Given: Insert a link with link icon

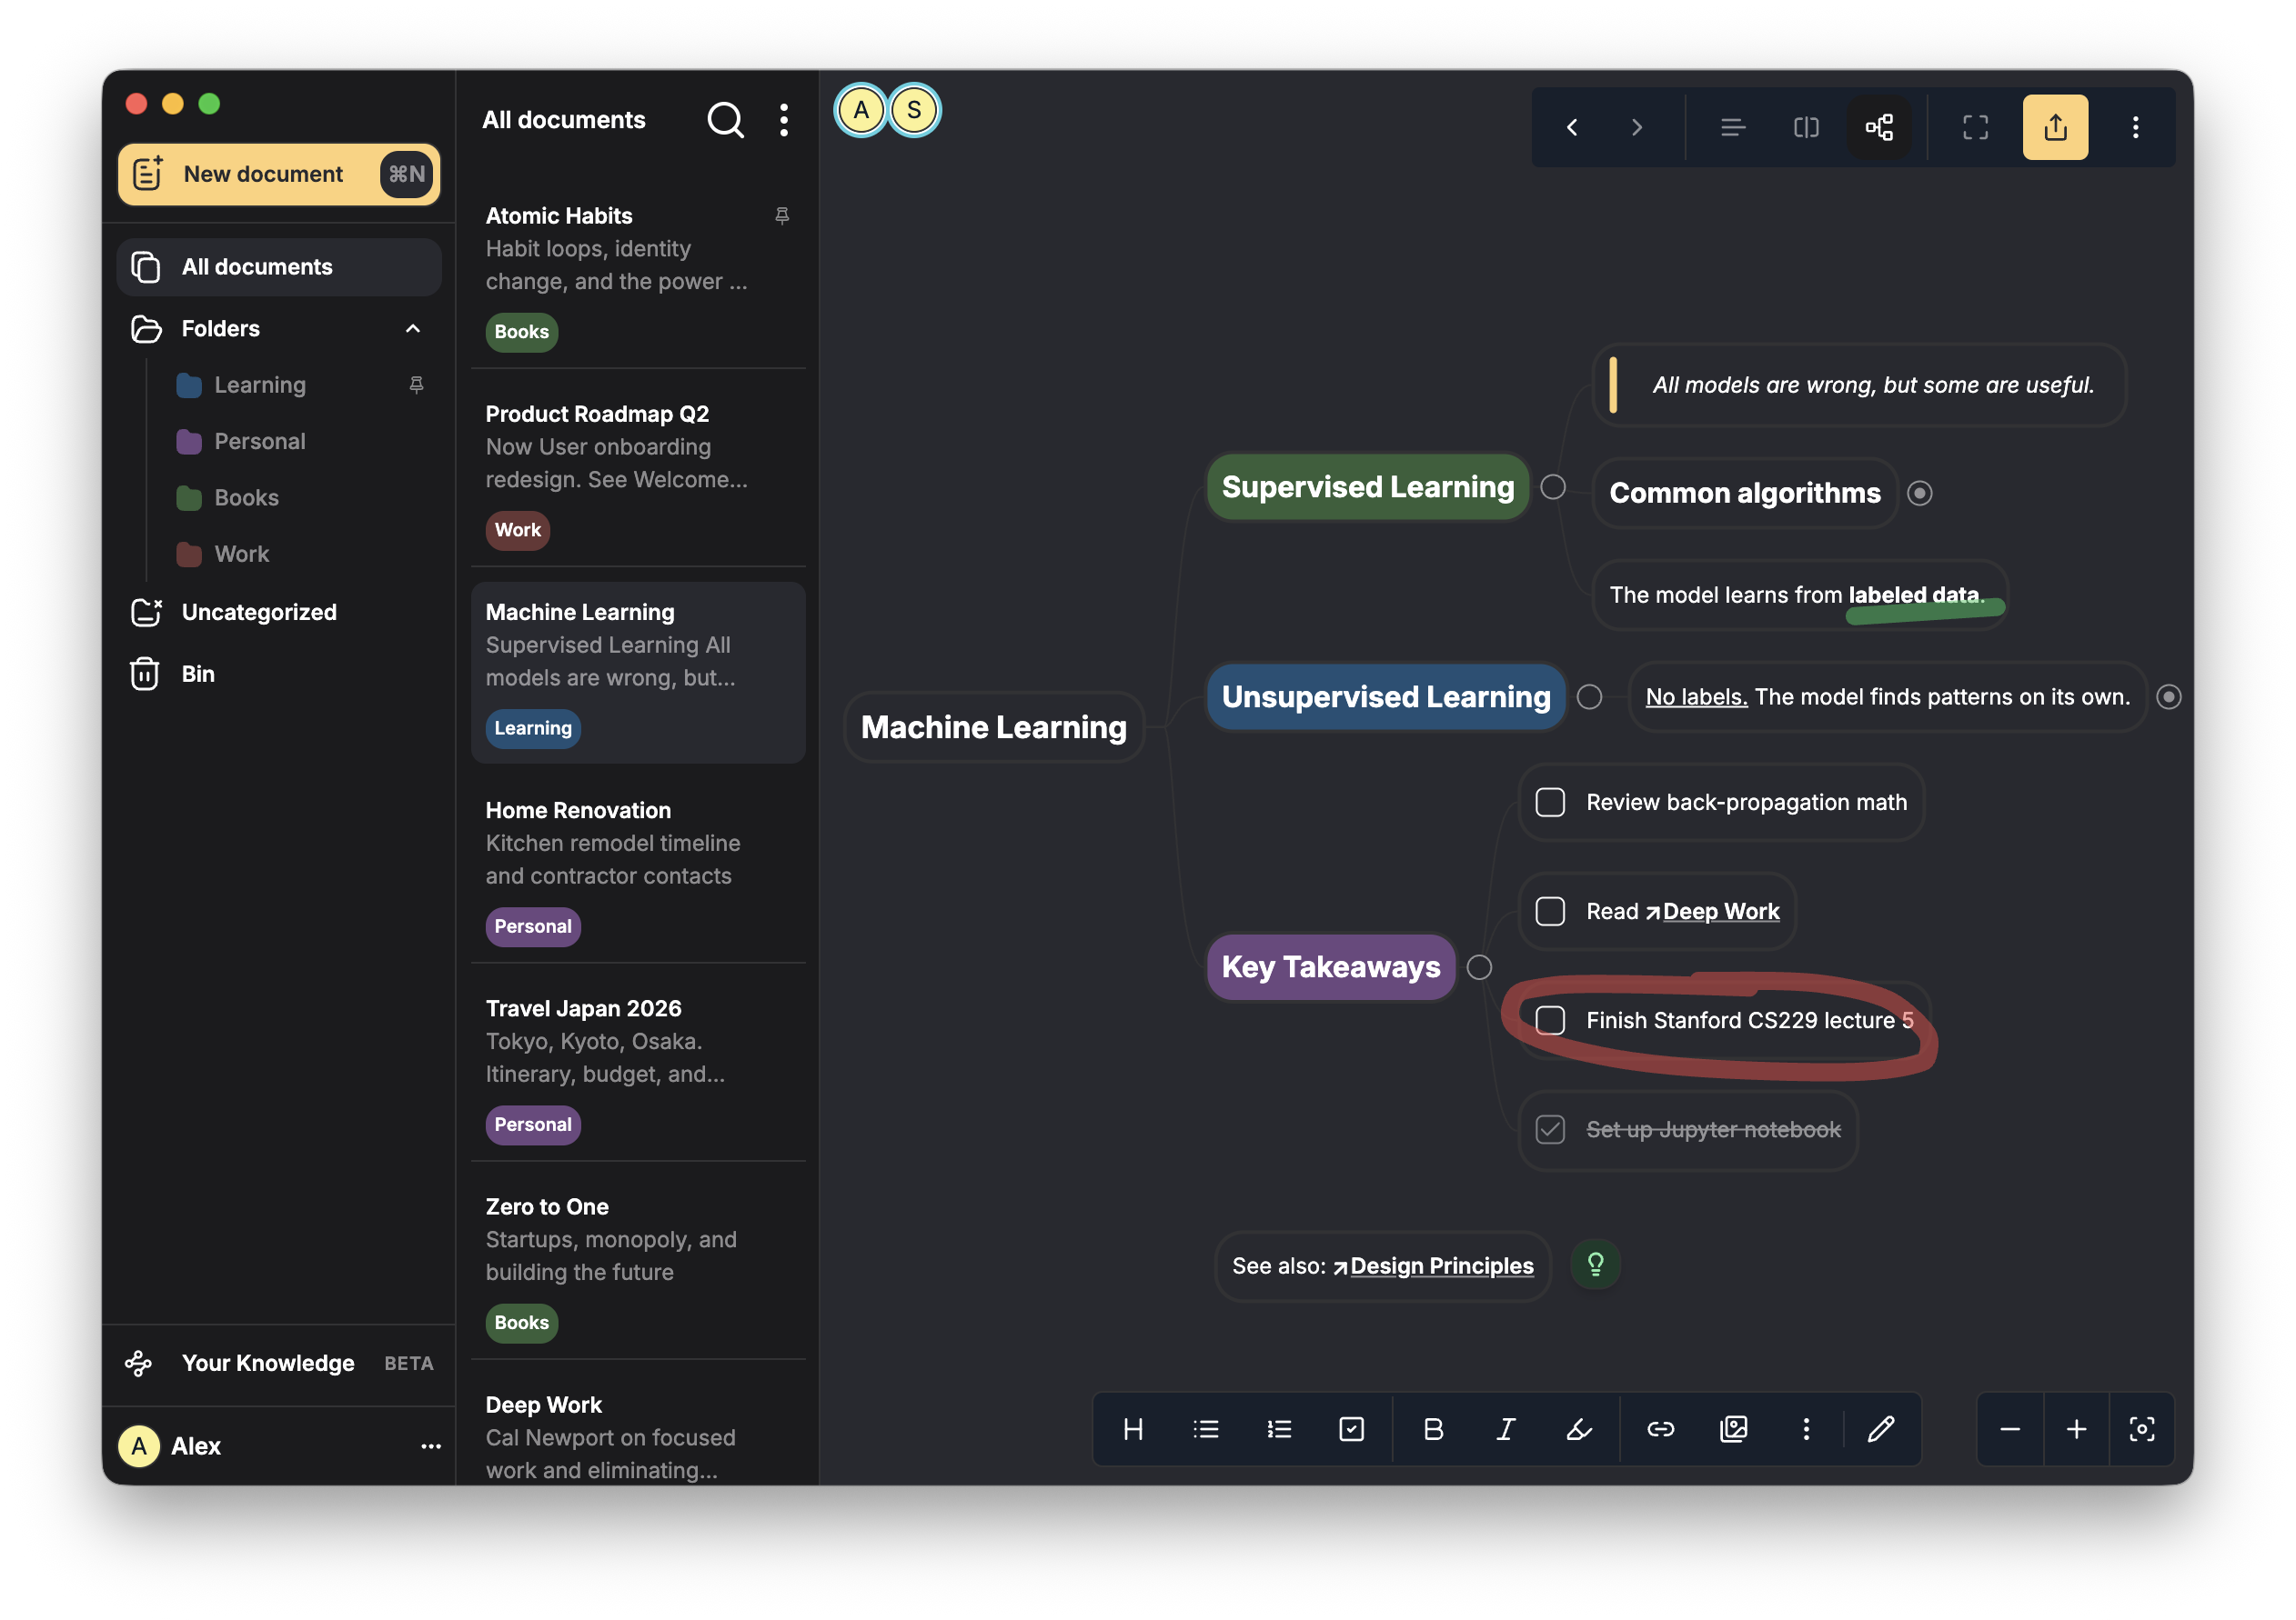Looking at the screenshot, I should click(1661, 1429).
